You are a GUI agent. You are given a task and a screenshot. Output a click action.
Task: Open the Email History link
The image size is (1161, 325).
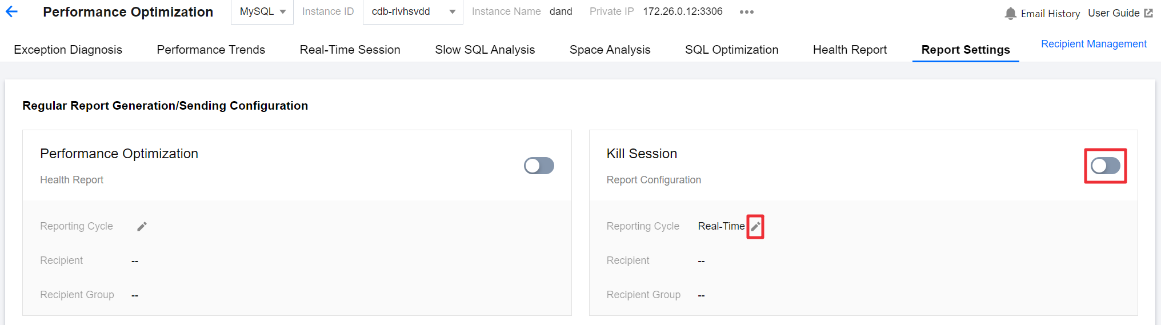pos(1050,13)
